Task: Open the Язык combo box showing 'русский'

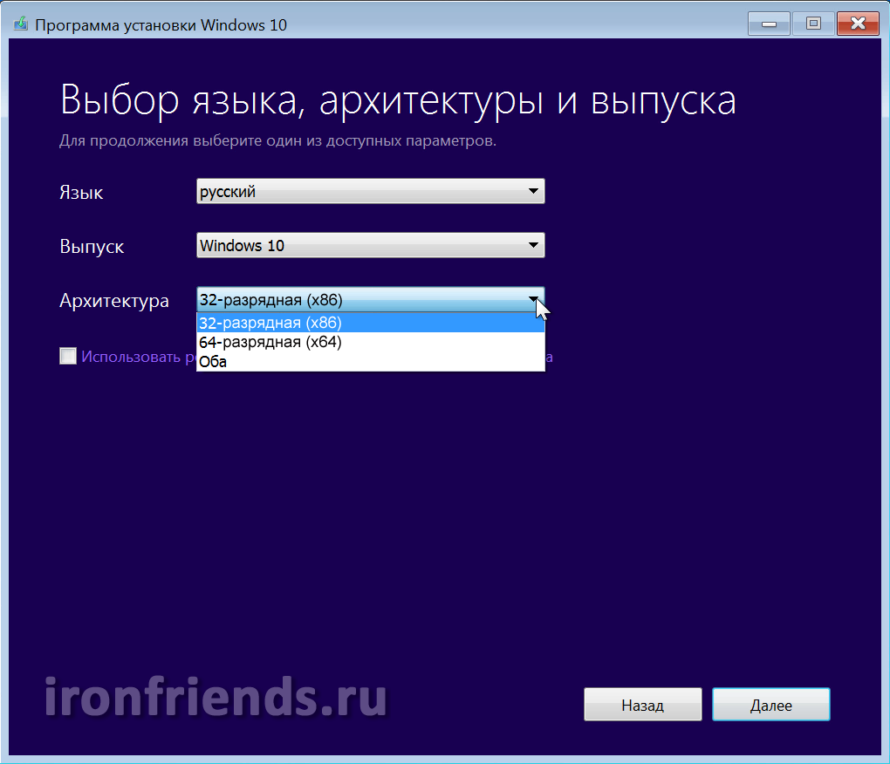Action: point(358,192)
